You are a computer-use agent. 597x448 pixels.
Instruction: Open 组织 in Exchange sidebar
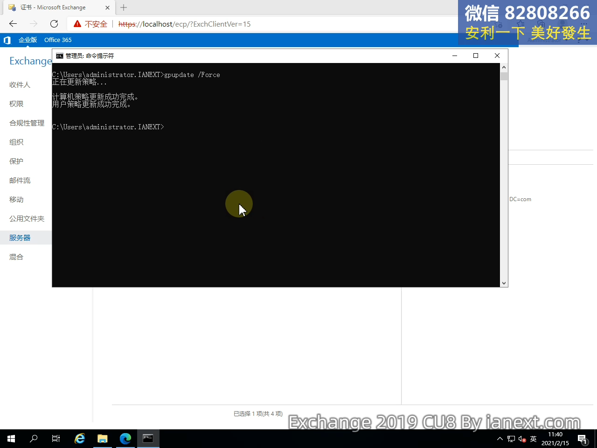point(16,142)
